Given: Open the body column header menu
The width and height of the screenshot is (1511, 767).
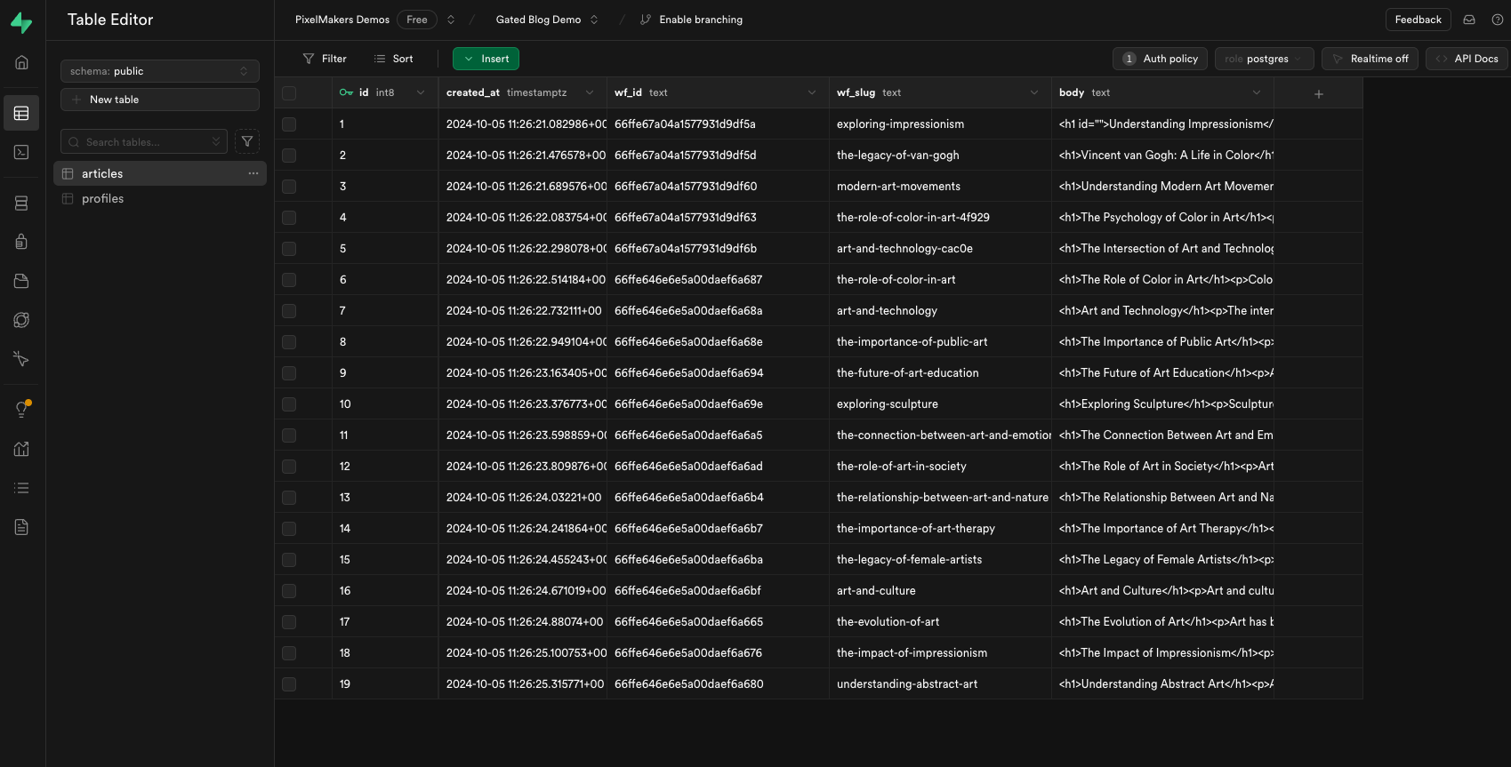Looking at the screenshot, I should [x=1257, y=92].
